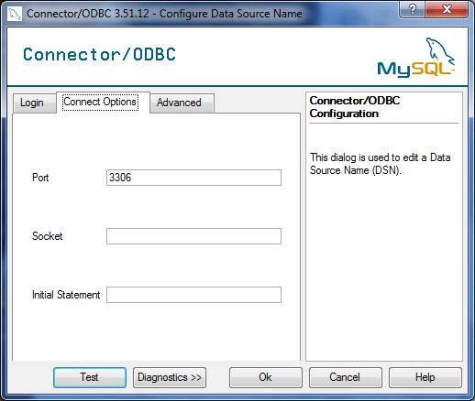Close the Configure Data Source Name dialog
This screenshot has width=475, height=401.
[447, 9]
